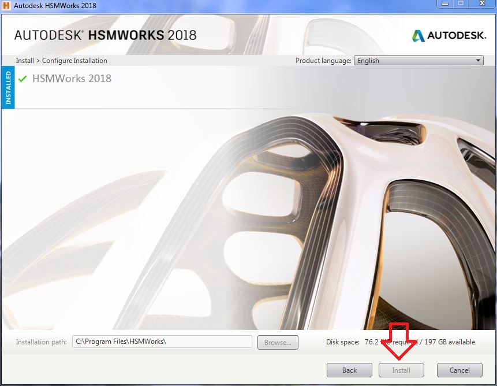Open the Browse dialog for installation path
Image resolution: width=497 pixels, height=386 pixels.
(277, 342)
